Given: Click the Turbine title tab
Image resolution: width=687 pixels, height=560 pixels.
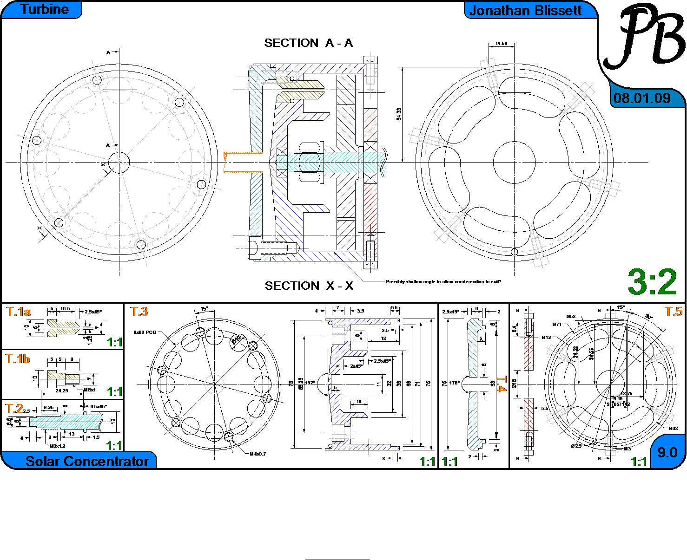Looking at the screenshot, I should point(44,10).
